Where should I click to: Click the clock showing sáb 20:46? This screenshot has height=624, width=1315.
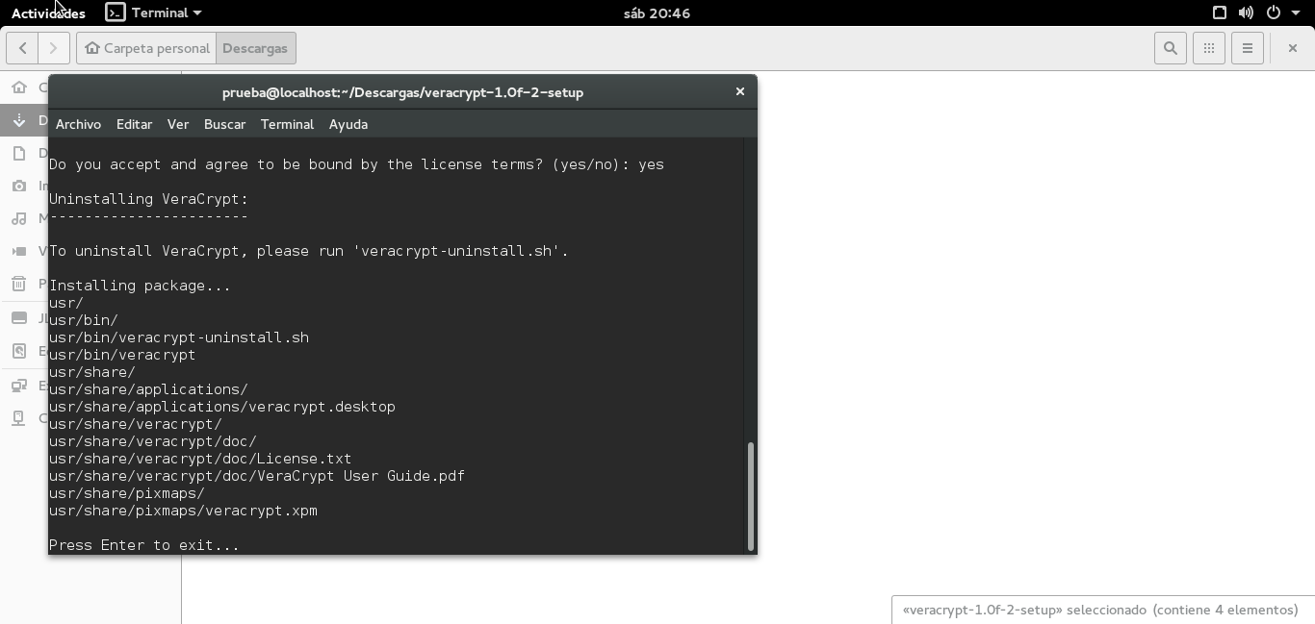pos(657,13)
